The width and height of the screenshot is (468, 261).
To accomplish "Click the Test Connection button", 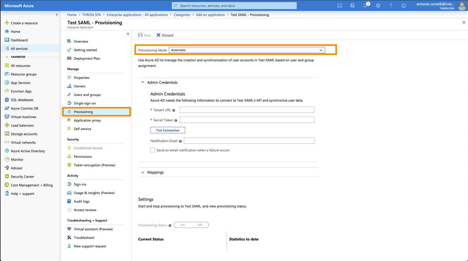I will (168, 130).
